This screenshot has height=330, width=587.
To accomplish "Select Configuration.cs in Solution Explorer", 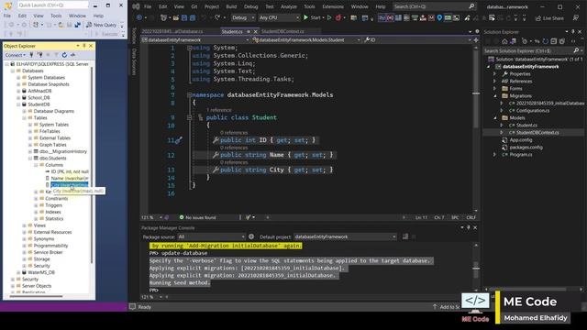I will point(533,111).
